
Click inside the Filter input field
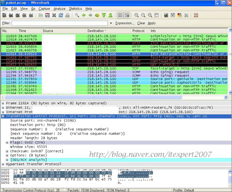[60, 23]
